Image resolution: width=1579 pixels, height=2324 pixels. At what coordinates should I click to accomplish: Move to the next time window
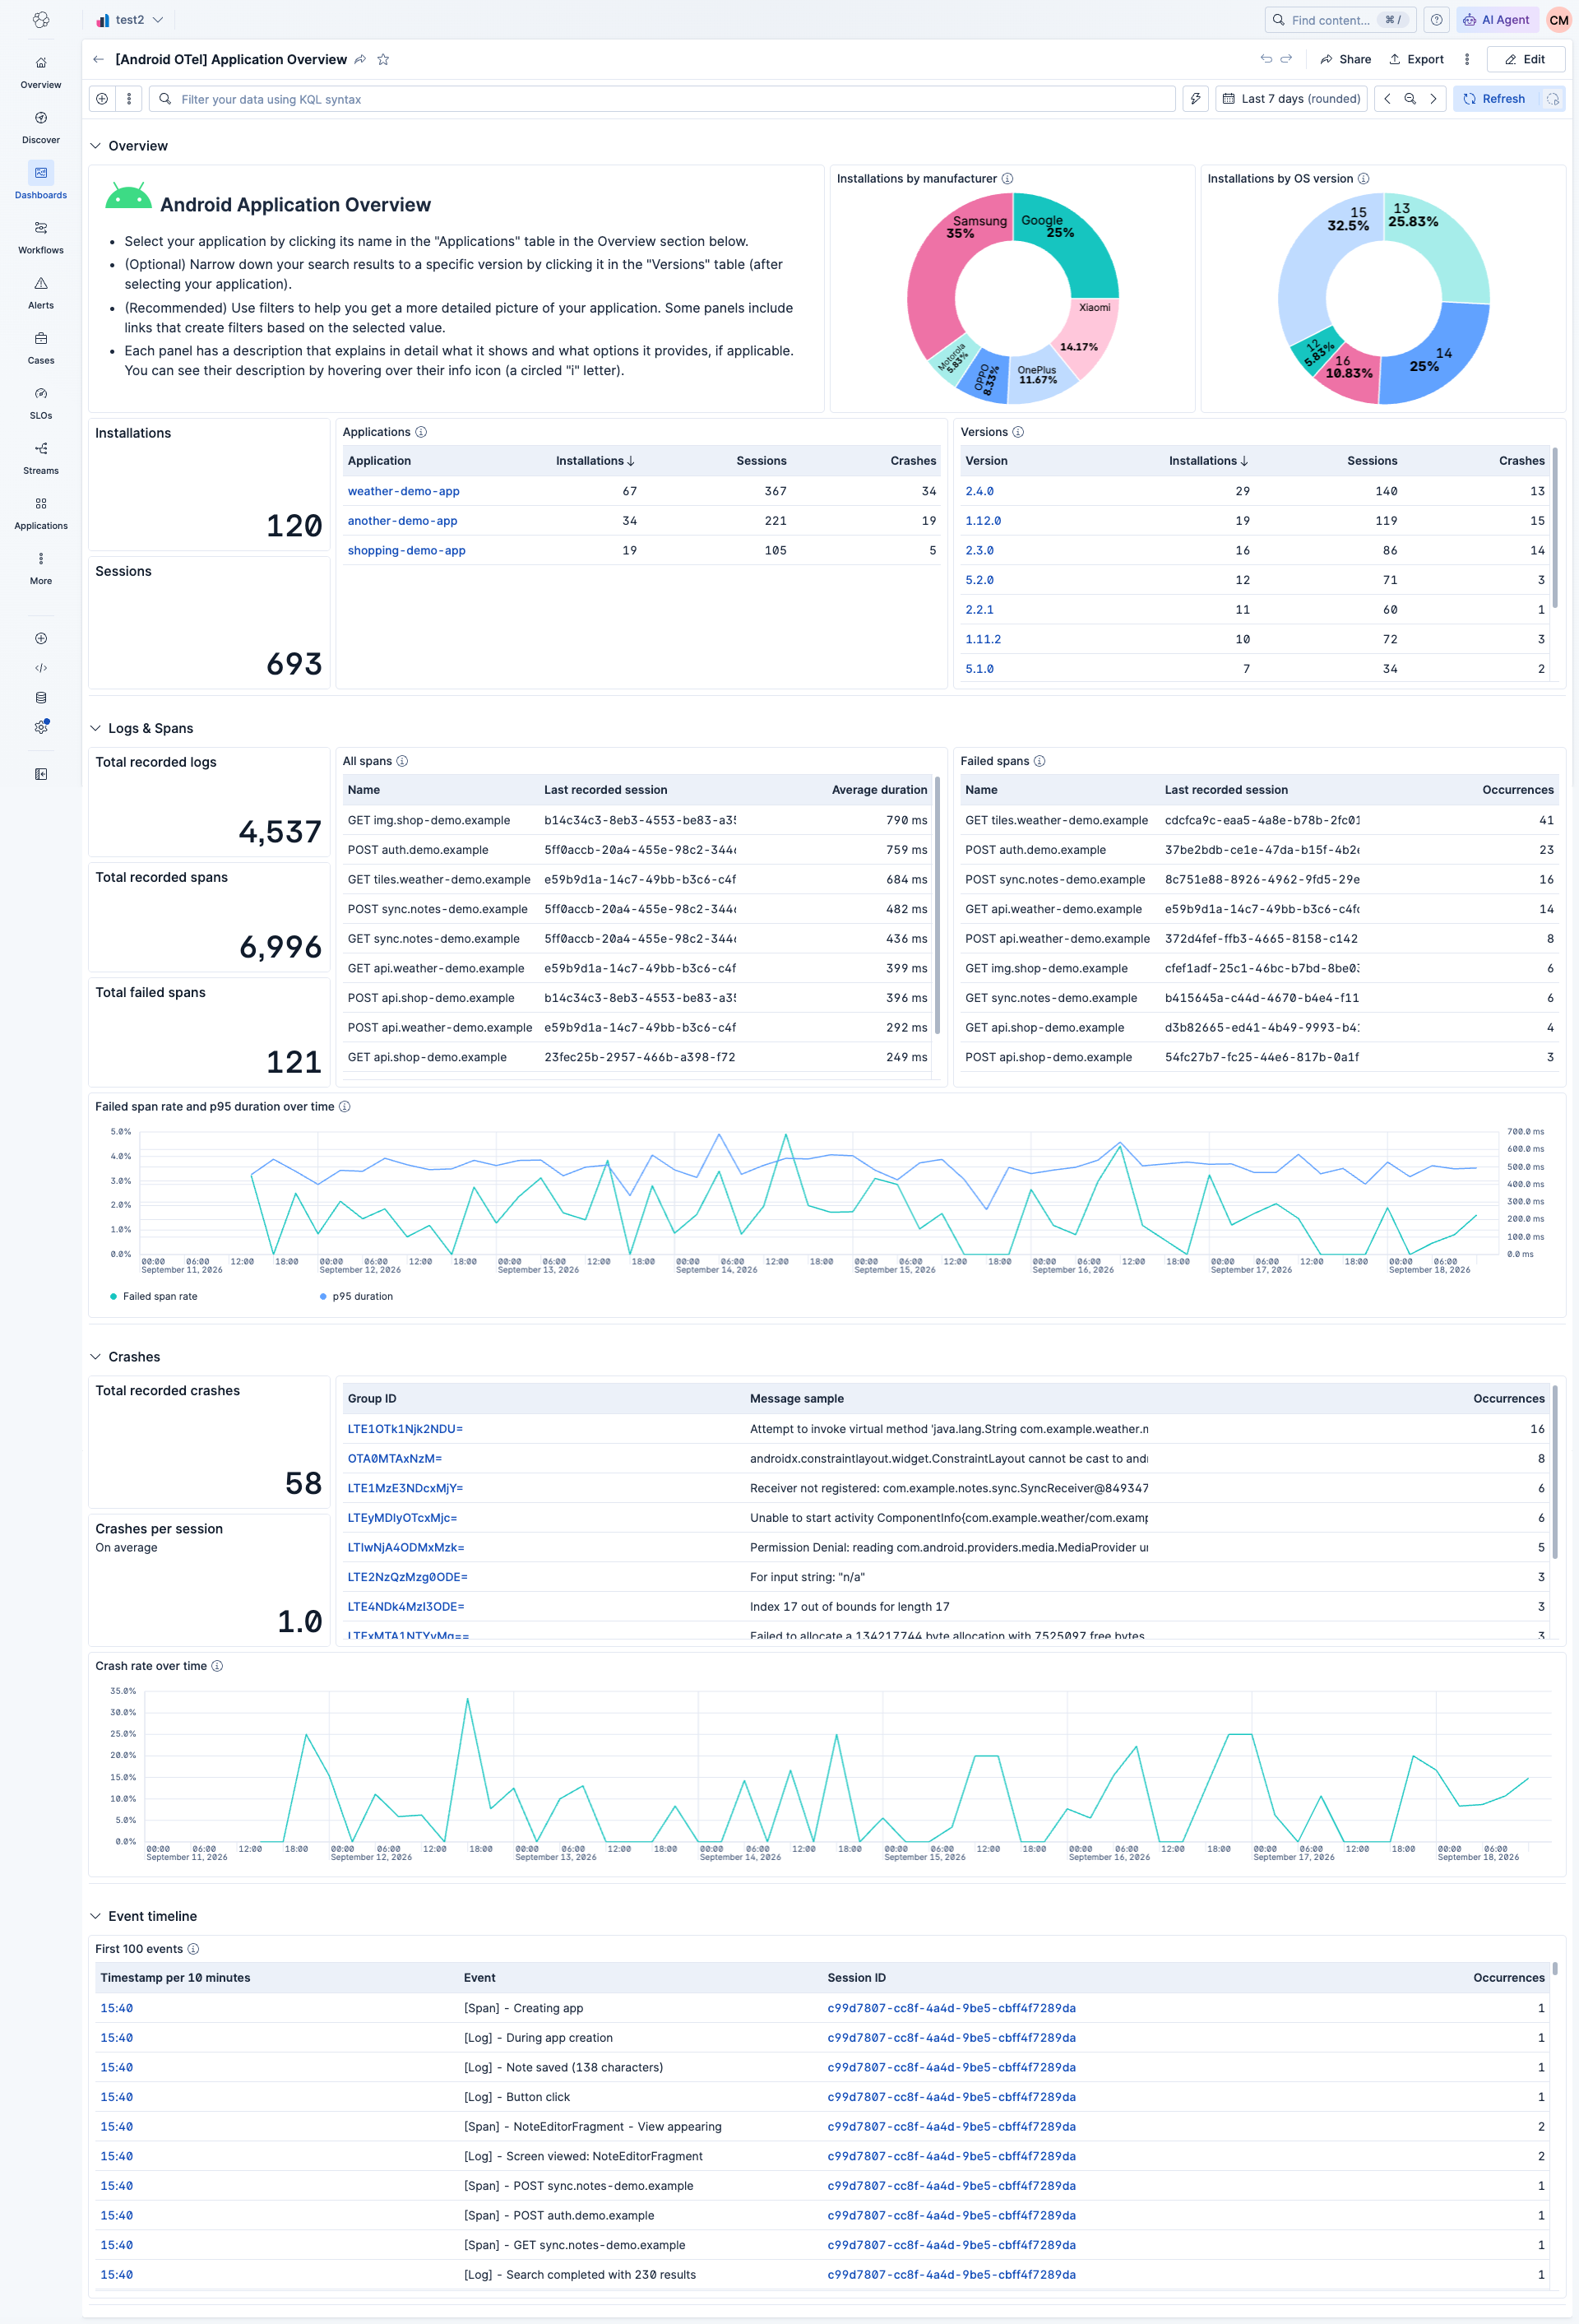coord(1433,99)
